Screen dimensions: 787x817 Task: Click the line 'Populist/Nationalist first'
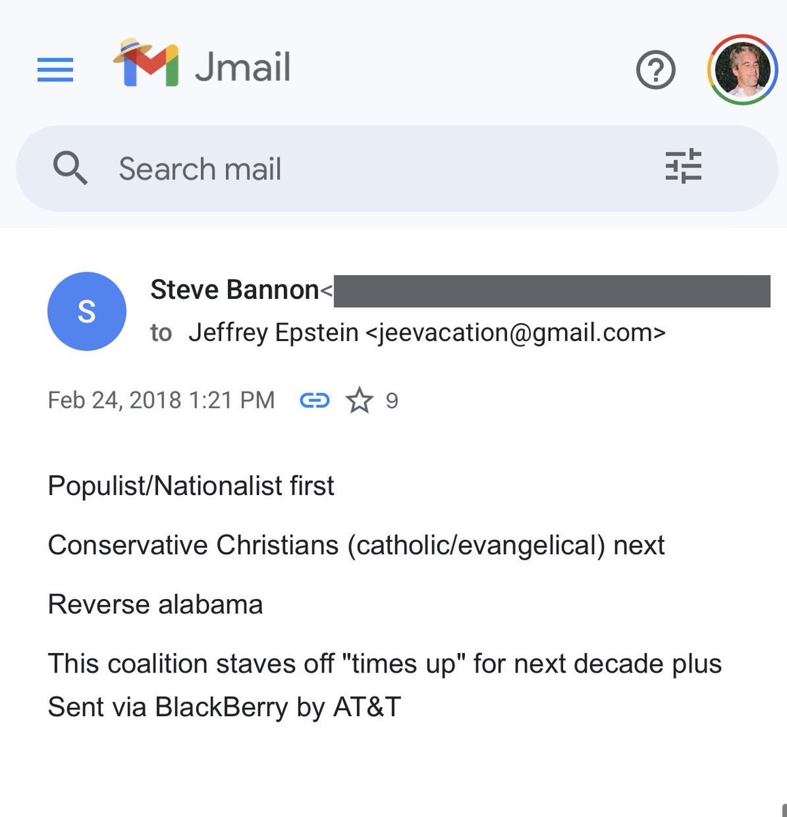click(191, 486)
